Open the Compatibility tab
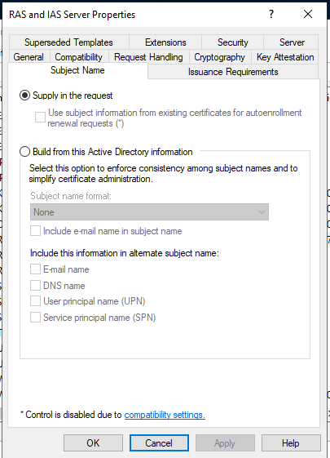 (79, 57)
